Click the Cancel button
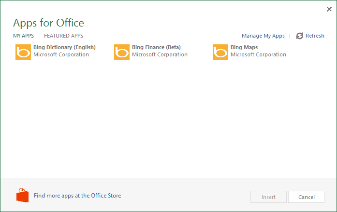337x212 pixels. coord(306,197)
